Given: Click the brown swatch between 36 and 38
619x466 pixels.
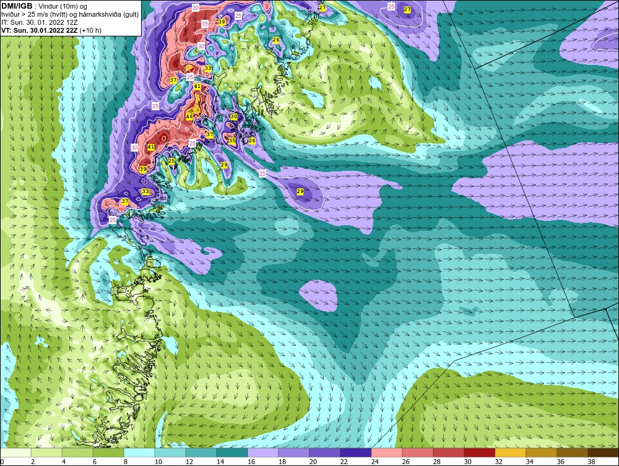Looking at the screenshot, I should (573, 452).
